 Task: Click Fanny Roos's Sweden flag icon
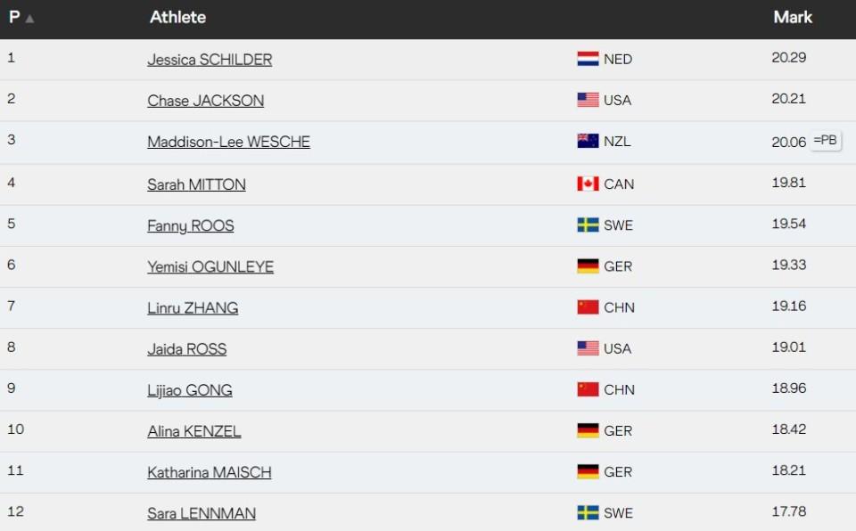click(588, 225)
